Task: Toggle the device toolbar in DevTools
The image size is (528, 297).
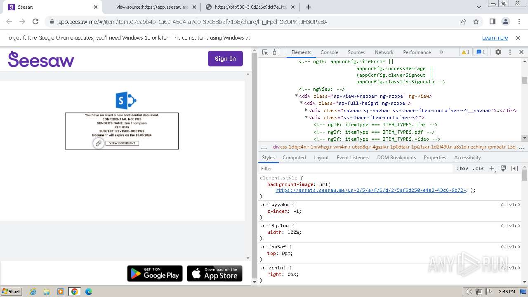Action: click(x=276, y=52)
